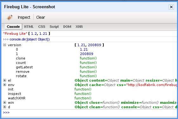
Task: Select the Console tab
Action: click(x=13, y=27)
